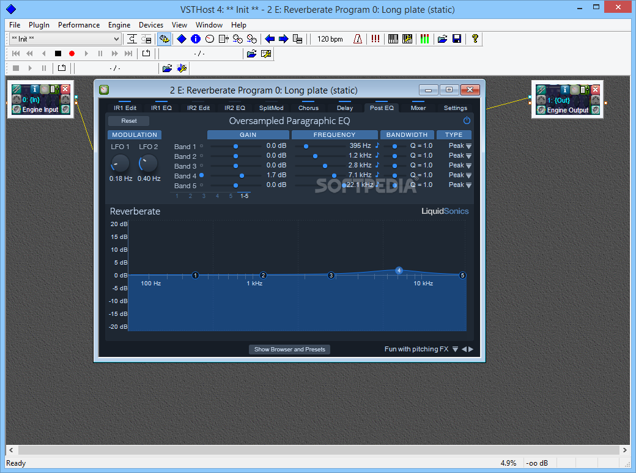
Task: Click Band 4 gain slider handle
Action: [x=242, y=175]
